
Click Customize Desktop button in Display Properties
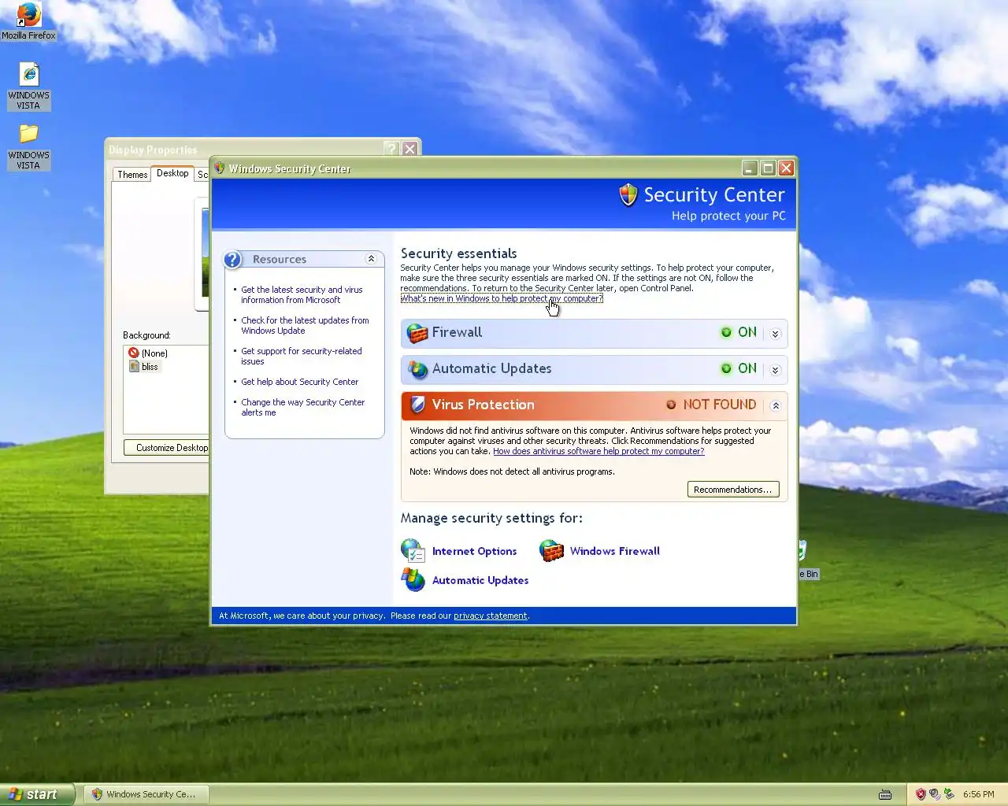tap(167, 448)
